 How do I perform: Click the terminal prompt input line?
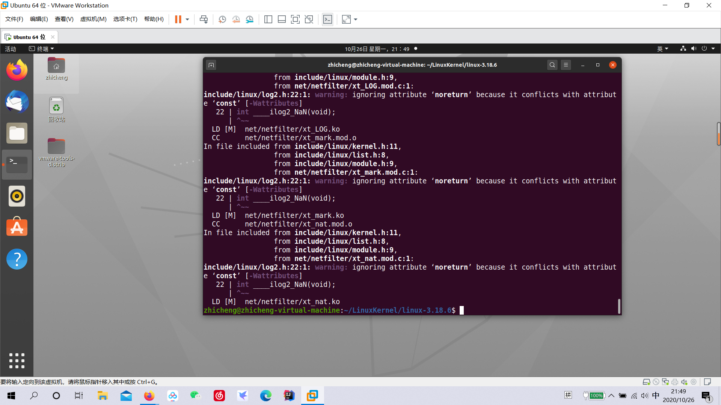(x=412, y=310)
